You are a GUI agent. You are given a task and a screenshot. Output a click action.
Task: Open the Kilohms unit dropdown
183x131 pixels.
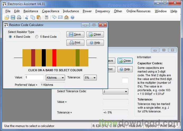coord(55,78)
